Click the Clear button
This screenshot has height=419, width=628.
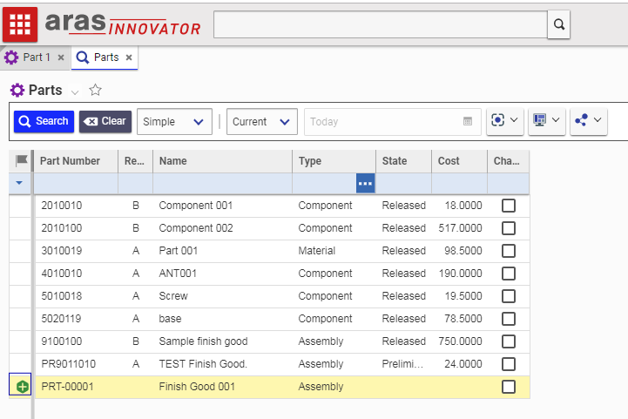tap(105, 122)
